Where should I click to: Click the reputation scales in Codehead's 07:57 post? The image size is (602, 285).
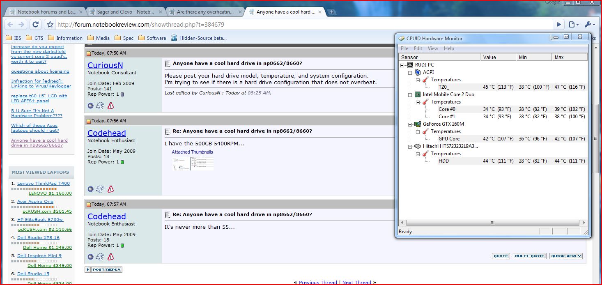[100, 257]
